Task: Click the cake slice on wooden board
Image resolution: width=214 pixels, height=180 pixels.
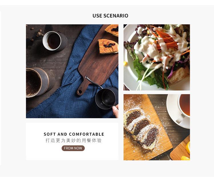Action: coord(108,46)
